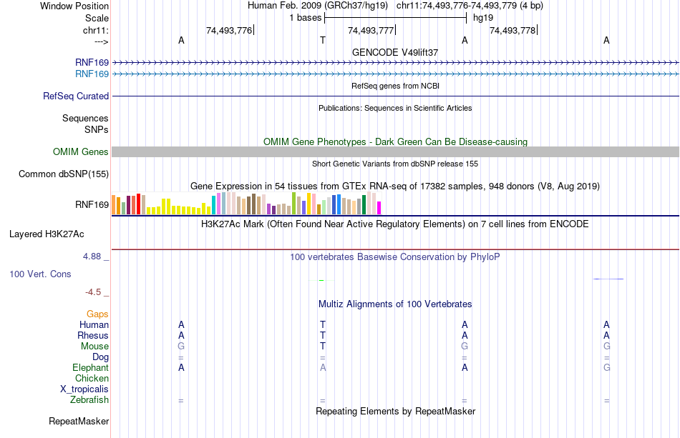680x438 pixels.
Task: Click the SNPs track label
Action: tap(97, 129)
